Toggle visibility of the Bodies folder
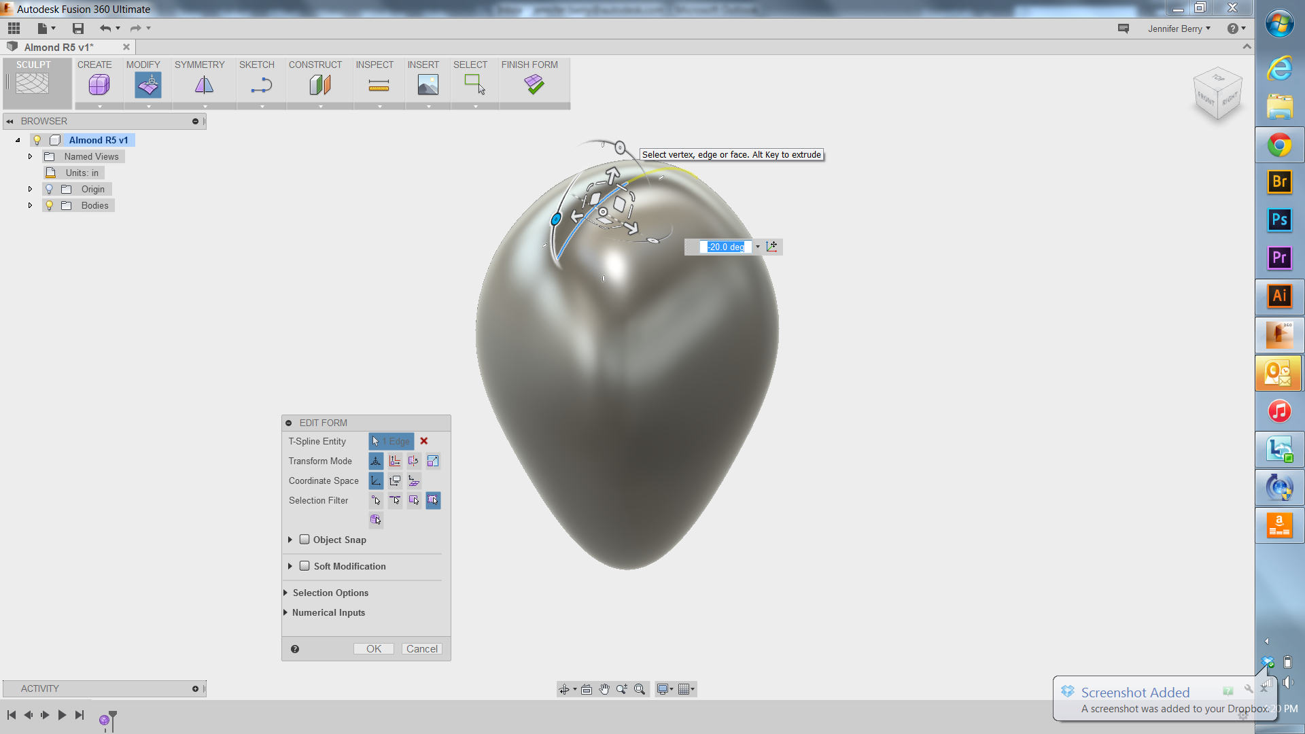The height and width of the screenshot is (734, 1305). coord(50,205)
